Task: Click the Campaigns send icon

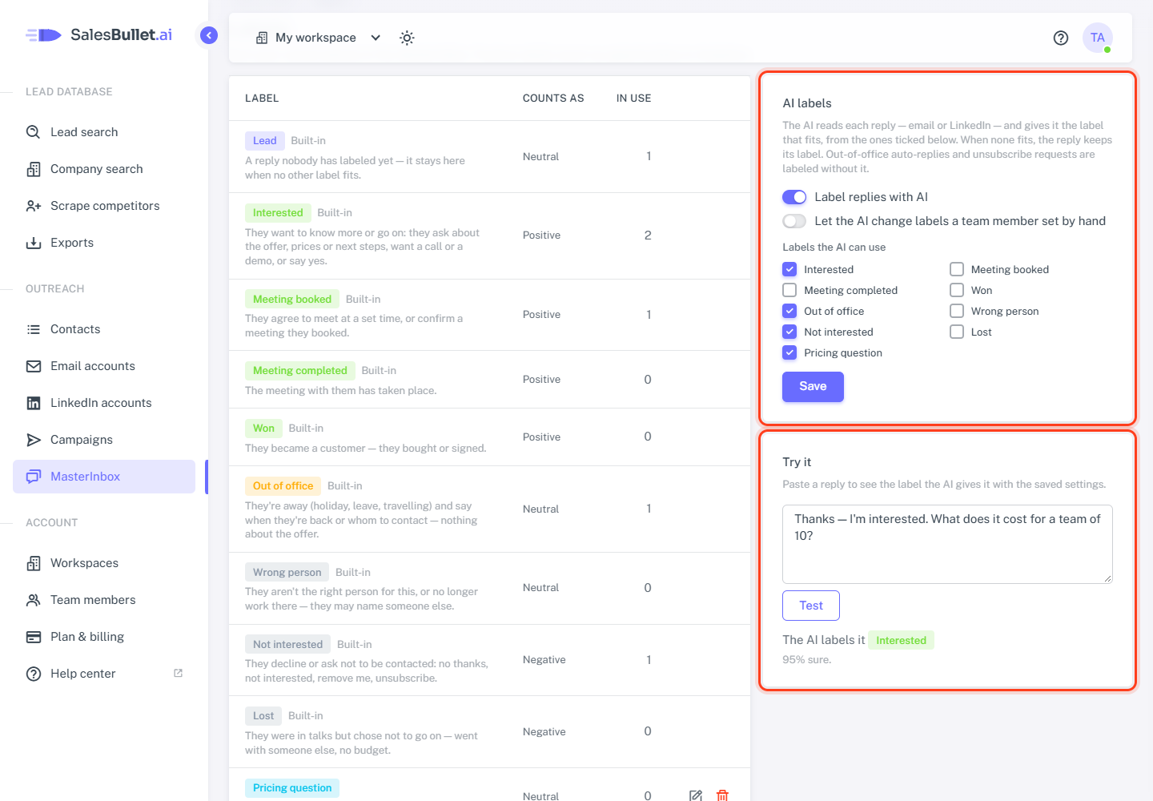Action: (34, 440)
